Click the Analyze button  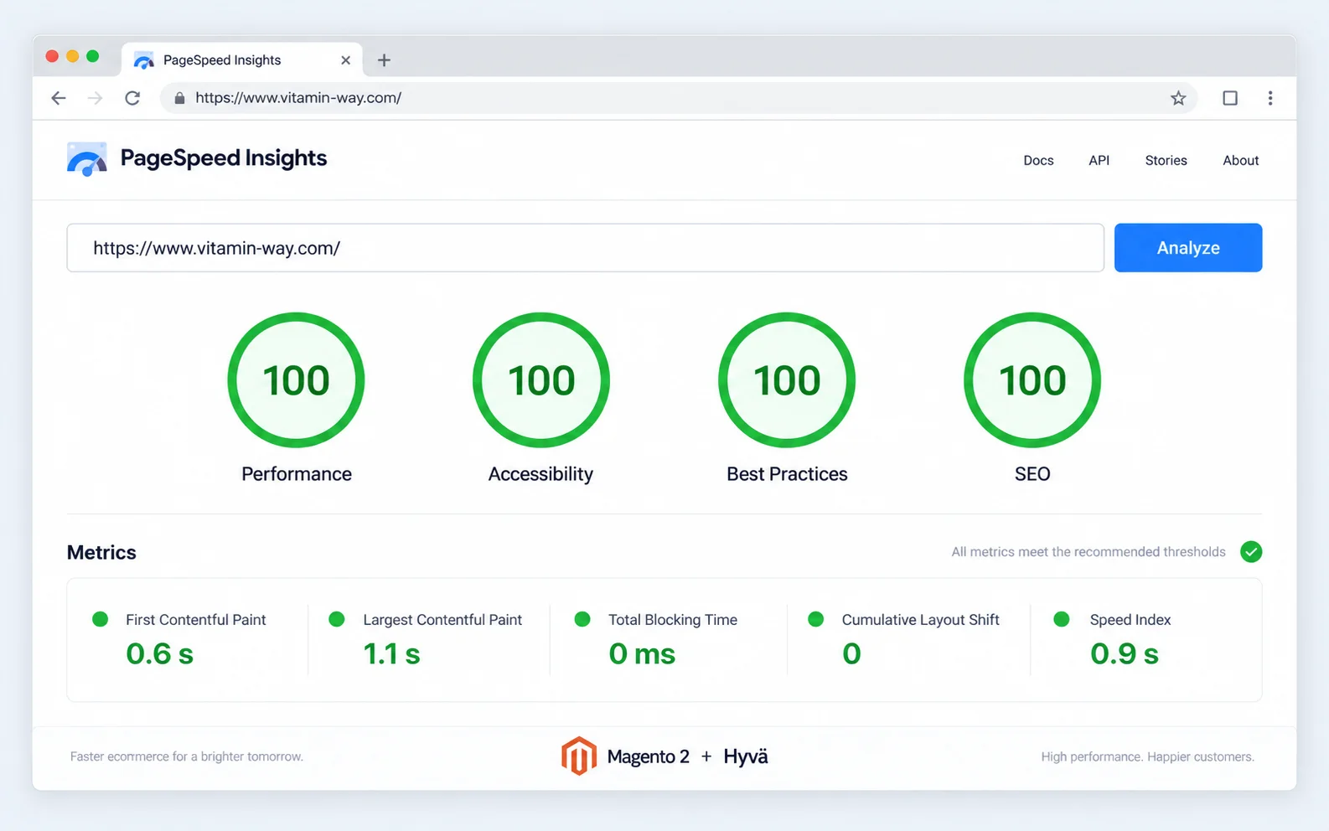click(x=1187, y=248)
